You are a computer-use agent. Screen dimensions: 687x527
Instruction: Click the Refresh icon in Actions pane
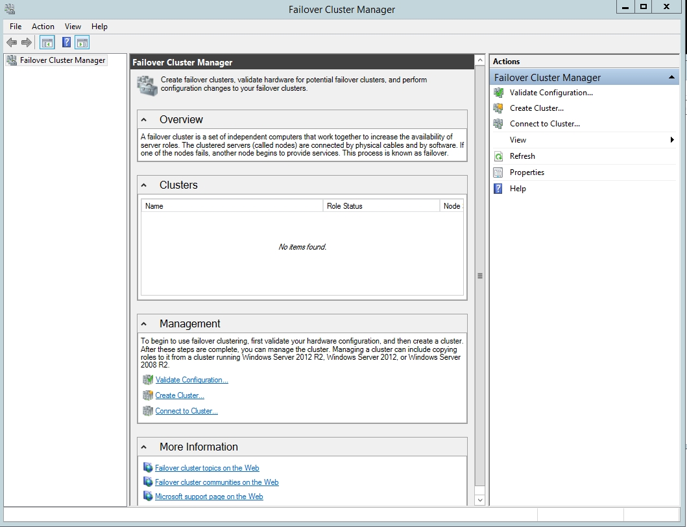click(x=498, y=156)
